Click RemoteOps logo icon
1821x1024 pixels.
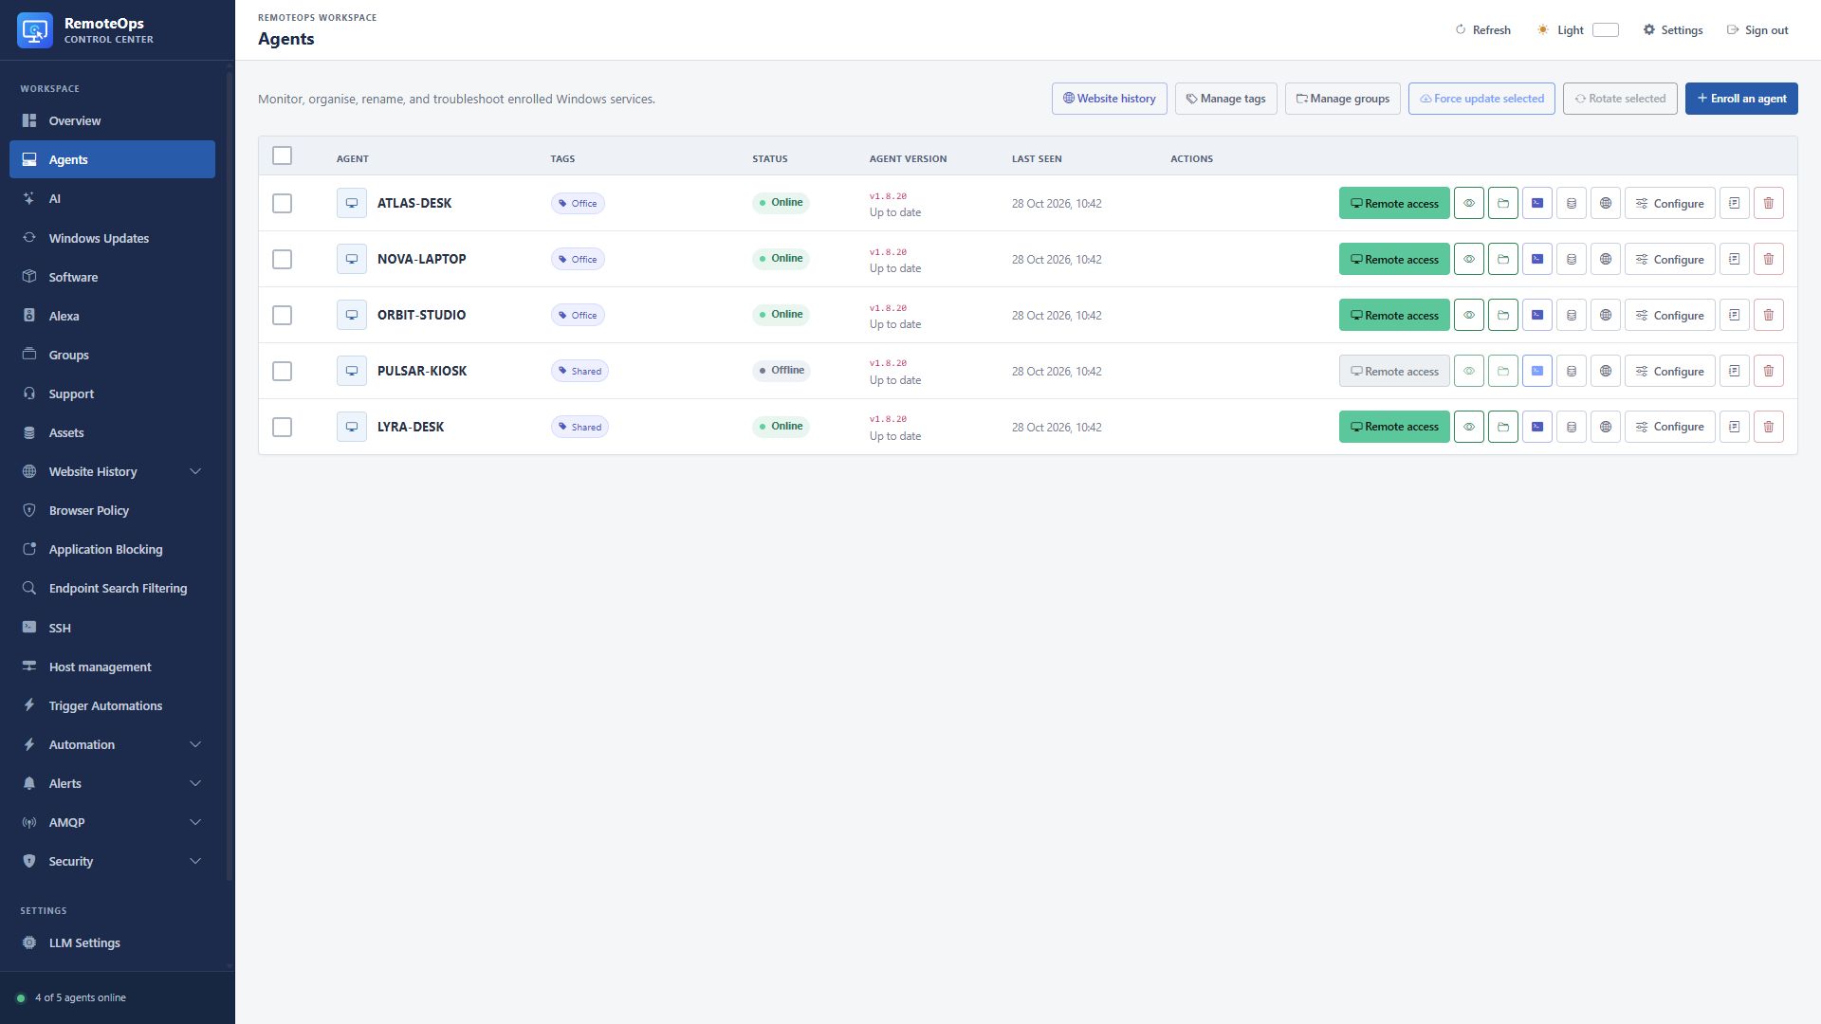coord(35,30)
